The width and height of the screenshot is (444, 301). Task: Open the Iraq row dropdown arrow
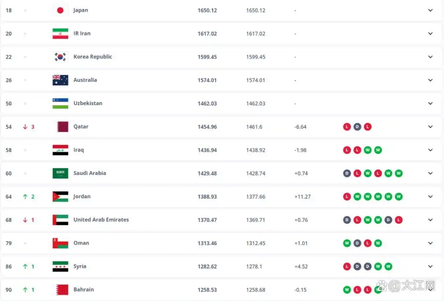click(x=430, y=150)
